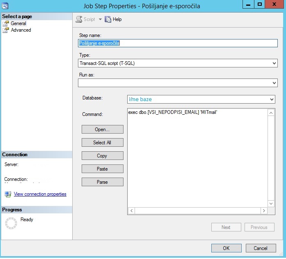Select the Advanced page icon
Viewport: 286px width, 259px height.
[6, 30]
